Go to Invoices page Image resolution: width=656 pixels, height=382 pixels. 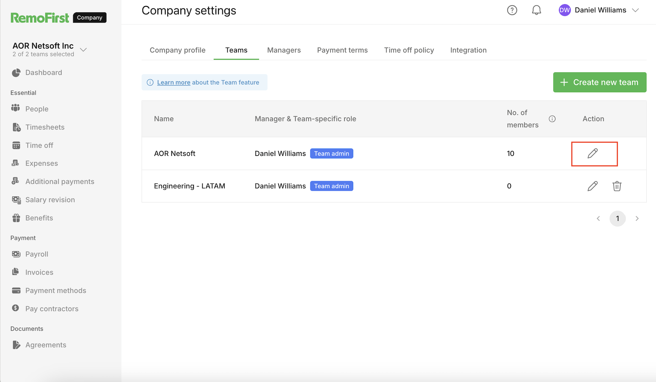pos(39,272)
